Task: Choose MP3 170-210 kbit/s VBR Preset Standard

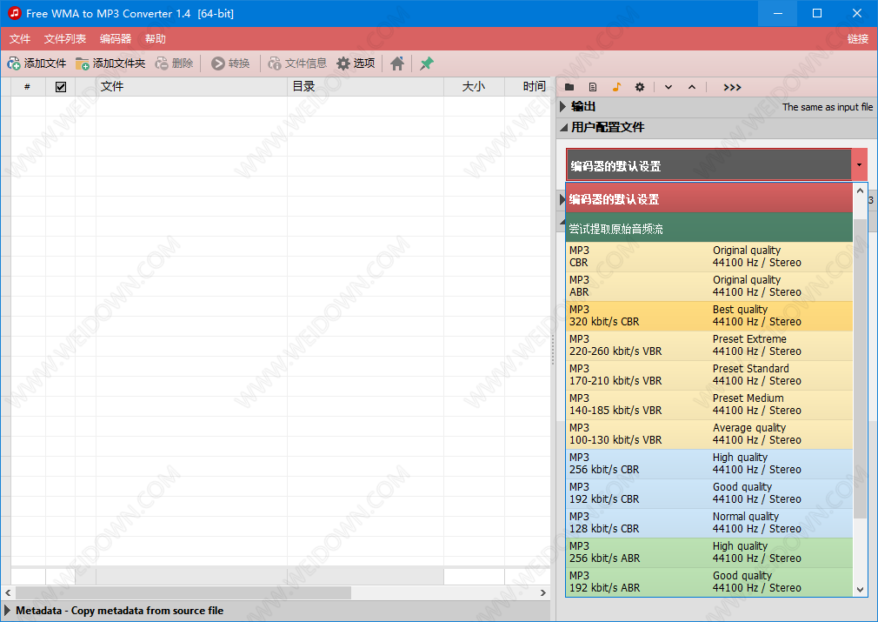Action: [x=708, y=375]
